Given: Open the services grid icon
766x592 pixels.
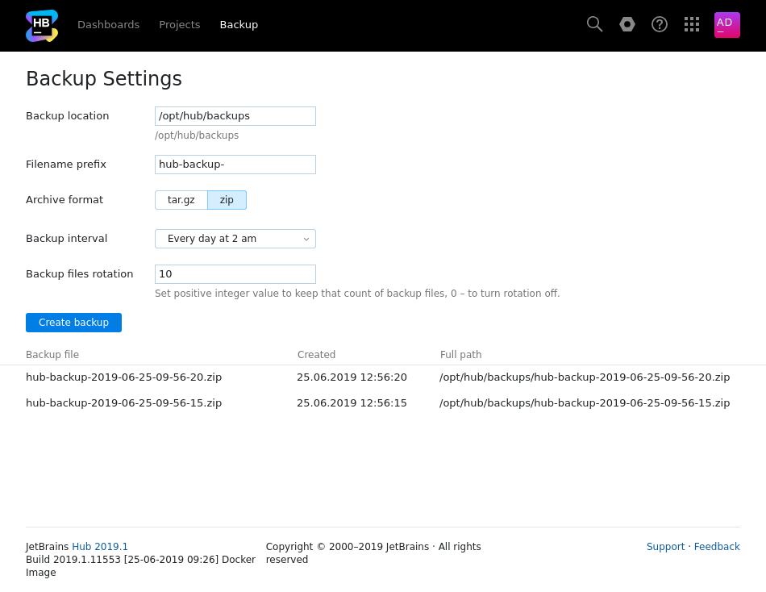Looking at the screenshot, I should pyautogui.click(x=692, y=24).
